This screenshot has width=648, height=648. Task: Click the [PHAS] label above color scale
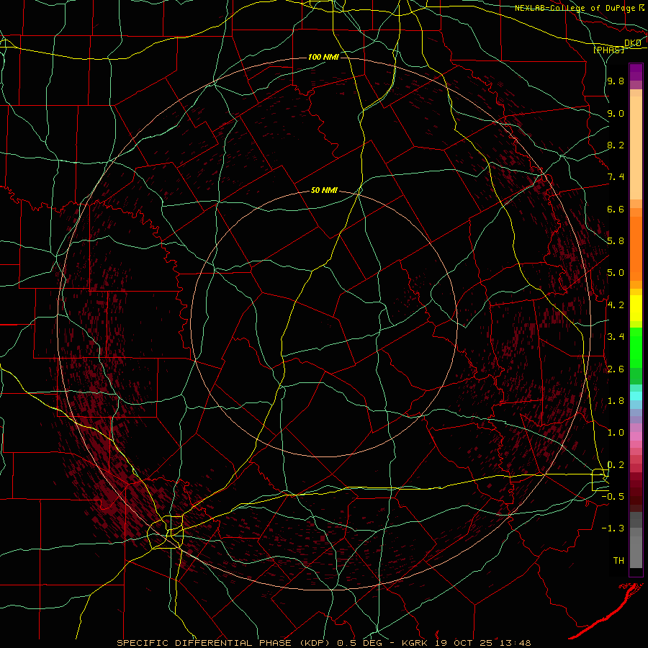click(x=608, y=50)
